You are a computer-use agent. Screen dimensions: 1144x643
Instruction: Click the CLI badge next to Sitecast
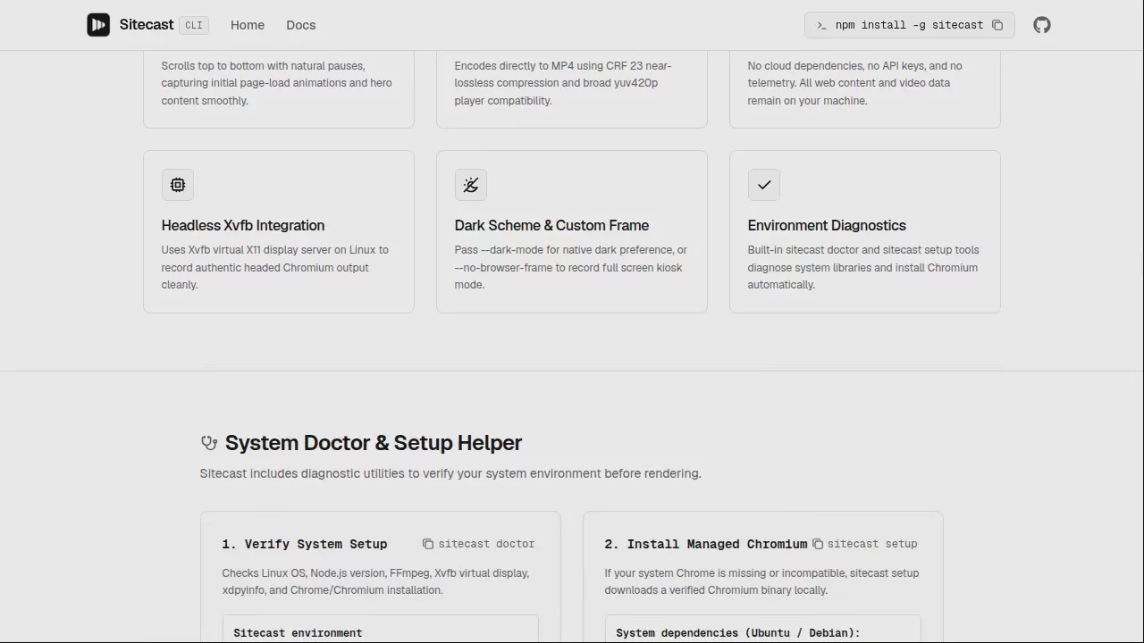[x=194, y=25]
